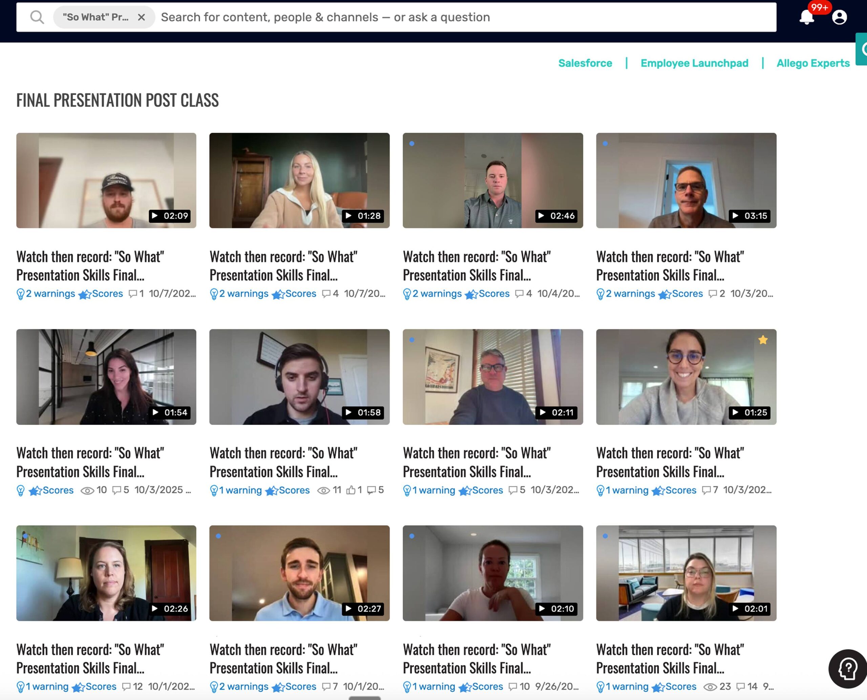Screen dimensions: 867x700
Task: Remove the "So What" Pr... search filter chip
Action: click(x=141, y=17)
